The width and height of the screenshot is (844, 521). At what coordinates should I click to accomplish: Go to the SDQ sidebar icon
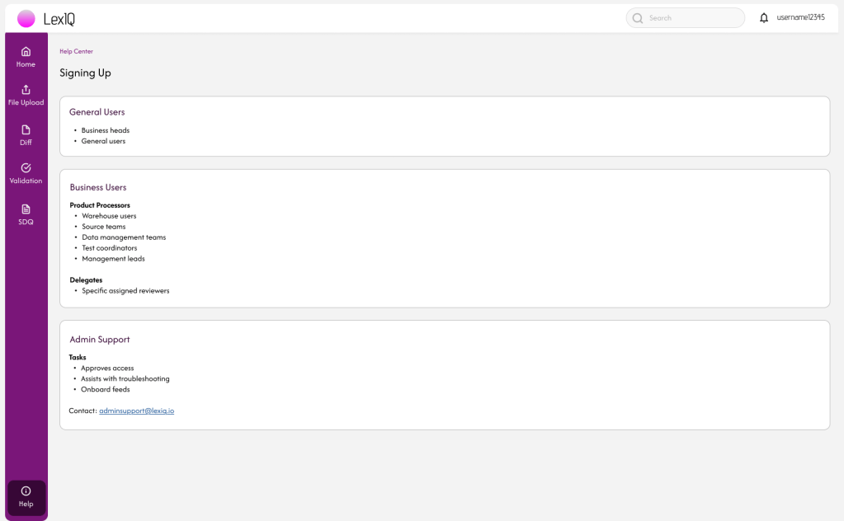click(x=26, y=209)
